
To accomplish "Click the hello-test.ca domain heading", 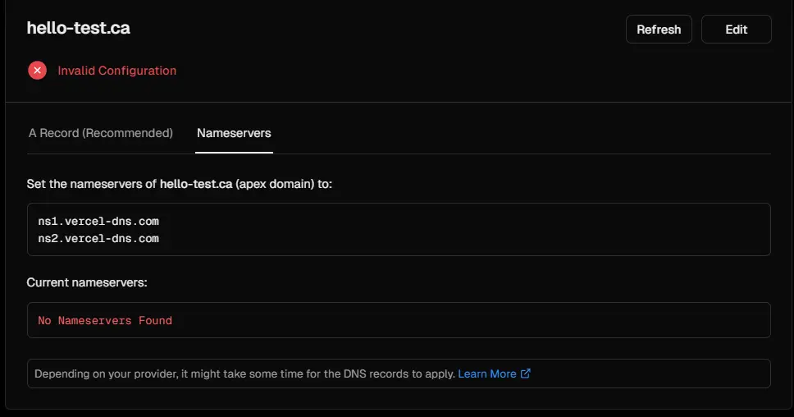I will pos(79,28).
